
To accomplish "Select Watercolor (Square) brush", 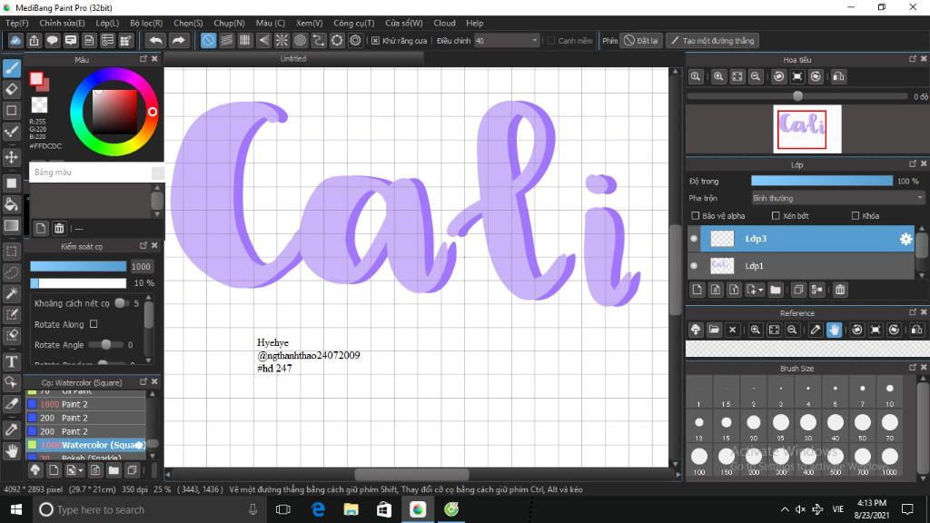I will pos(86,445).
